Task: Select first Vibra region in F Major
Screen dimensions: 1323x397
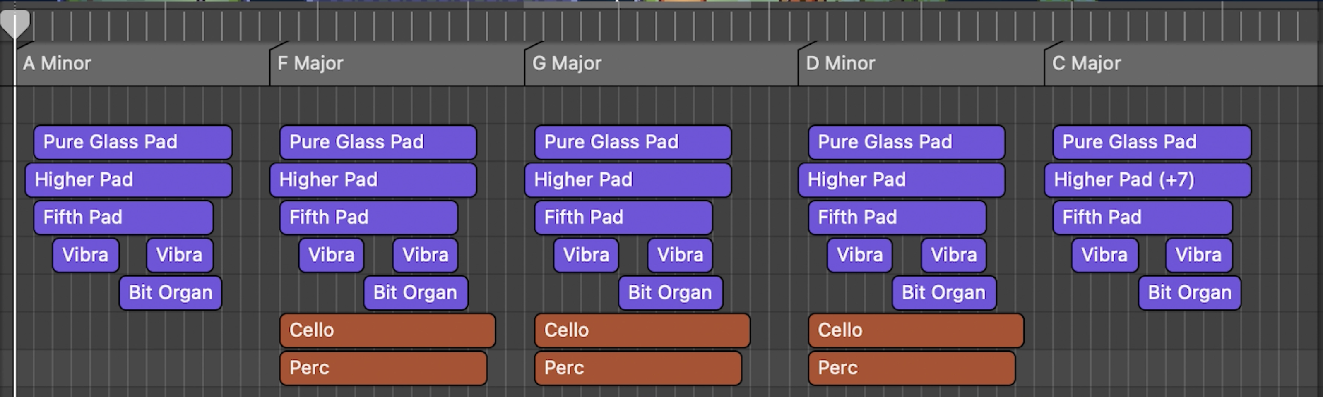Action: (331, 255)
